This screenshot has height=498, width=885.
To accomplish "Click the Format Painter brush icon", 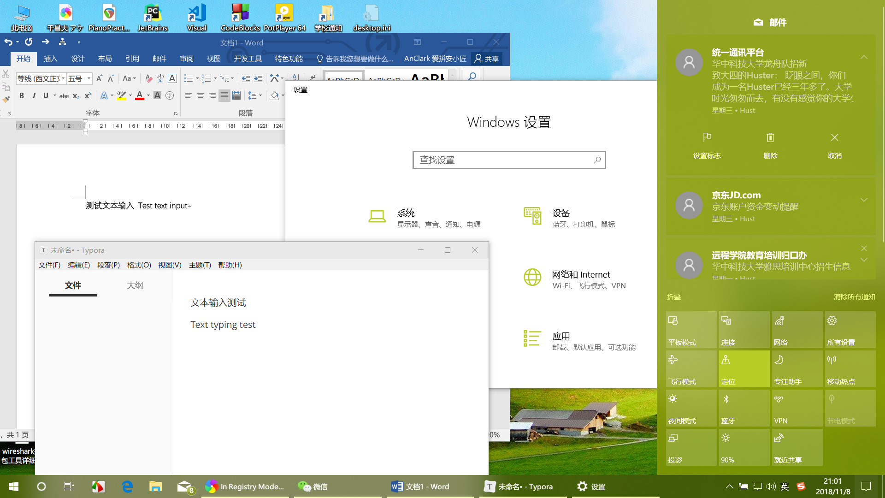I will coord(6,99).
